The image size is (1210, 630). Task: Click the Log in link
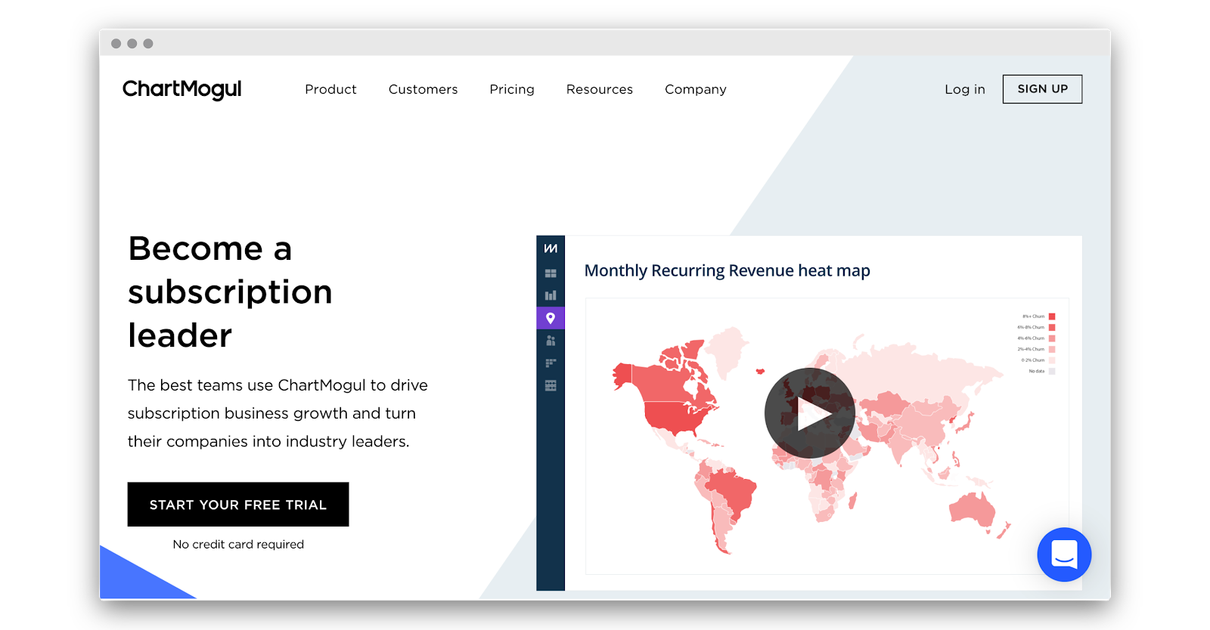(x=965, y=89)
